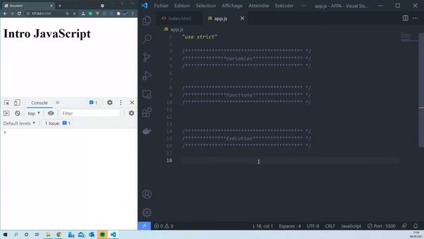Open the Source Control view
424x239 pixels.
(x=147, y=57)
